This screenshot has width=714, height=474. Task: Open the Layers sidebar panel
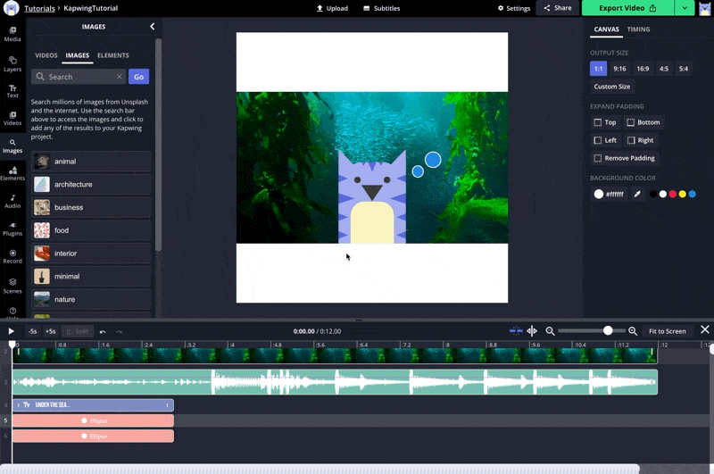point(12,63)
